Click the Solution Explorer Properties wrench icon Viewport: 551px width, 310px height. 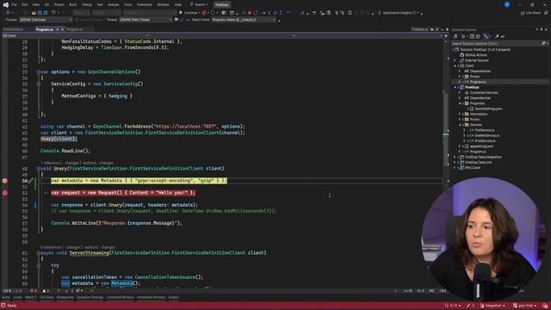[x=497, y=36]
